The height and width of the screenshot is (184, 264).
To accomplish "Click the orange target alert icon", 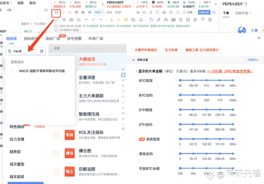I will tap(70, 12).
